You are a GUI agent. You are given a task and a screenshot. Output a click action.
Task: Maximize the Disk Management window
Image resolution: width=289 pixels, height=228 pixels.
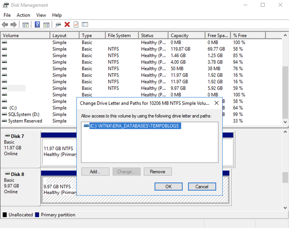[x=263, y=5]
